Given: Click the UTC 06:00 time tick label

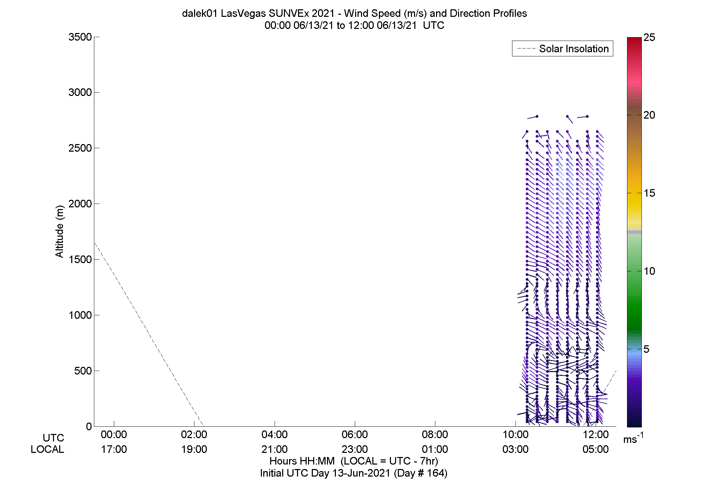Looking at the screenshot, I should 355,435.
